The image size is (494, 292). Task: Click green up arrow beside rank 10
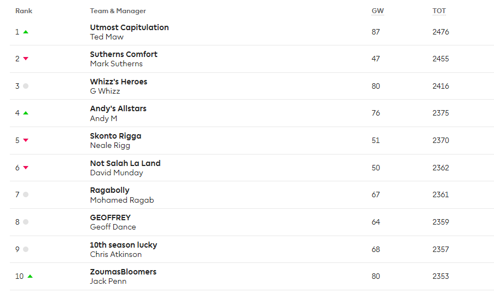tap(30, 276)
